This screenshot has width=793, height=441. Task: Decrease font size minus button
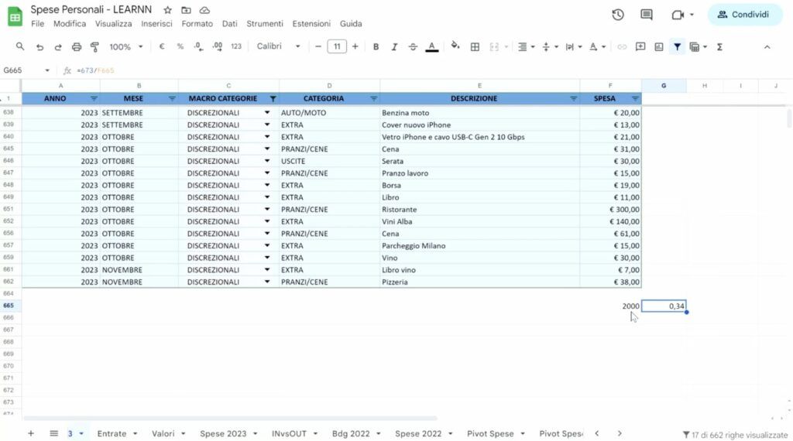[x=318, y=46]
